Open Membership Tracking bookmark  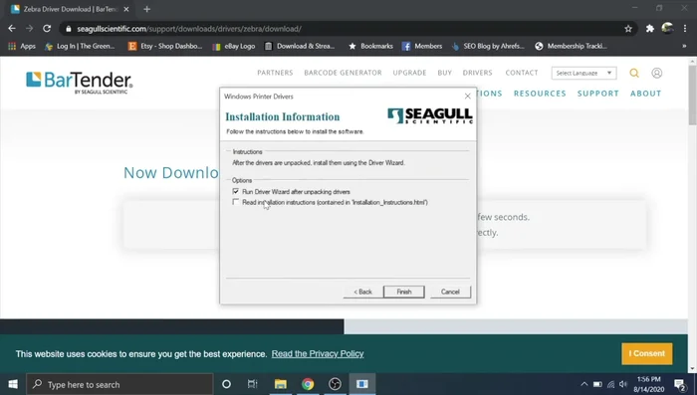tap(571, 46)
